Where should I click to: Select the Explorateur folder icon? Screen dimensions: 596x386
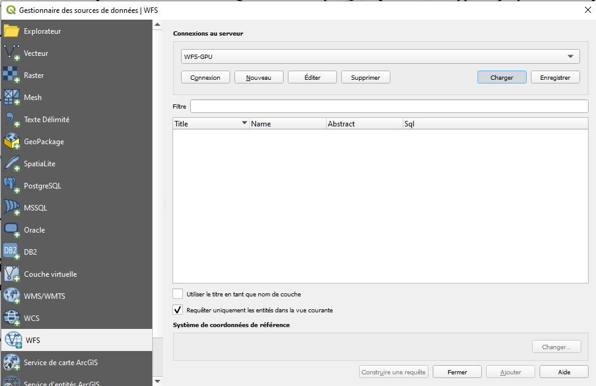(x=12, y=31)
